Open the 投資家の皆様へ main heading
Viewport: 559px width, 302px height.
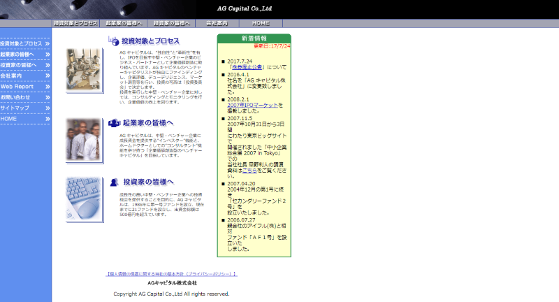pyautogui.click(x=148, y=182)
